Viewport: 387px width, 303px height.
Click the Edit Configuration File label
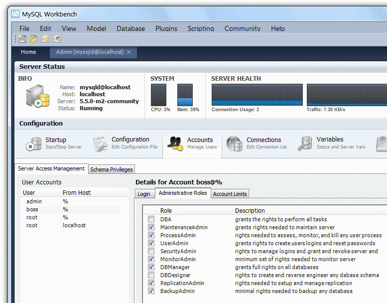point(134,147)
